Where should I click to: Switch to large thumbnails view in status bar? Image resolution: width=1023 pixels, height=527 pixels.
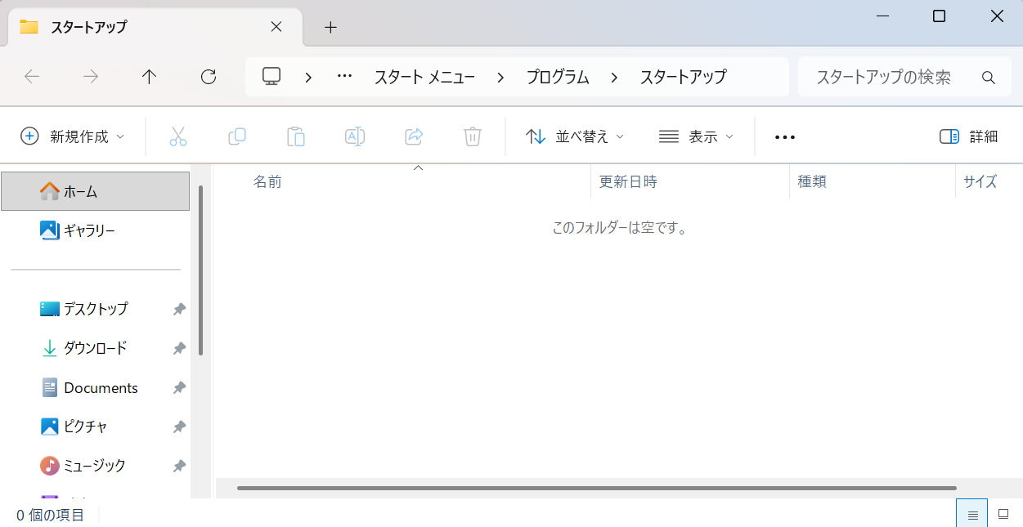(1003, 515)
